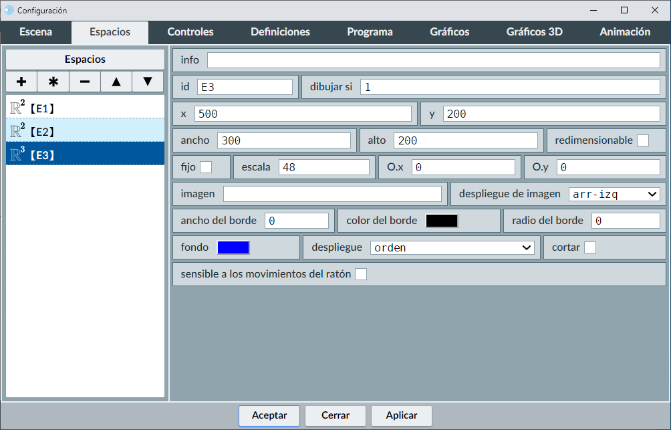Toggle the fijo checkbox
The width and height of the screenshot is (671, 430).
pos(206,167)
